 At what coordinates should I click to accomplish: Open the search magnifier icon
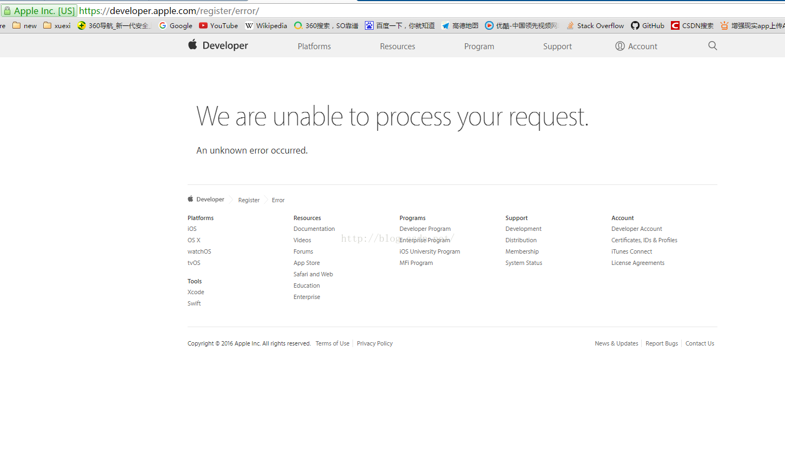point(713,46)
